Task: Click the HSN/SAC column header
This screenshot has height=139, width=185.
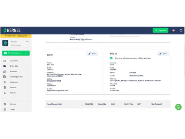Action: point(89,104)
